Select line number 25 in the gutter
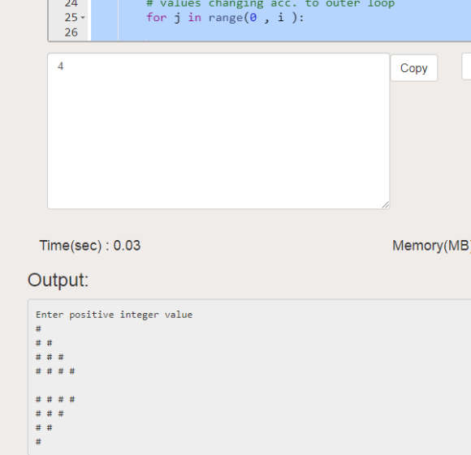The width and height of the screenshot is (471, 455). [x=71, y=17]
